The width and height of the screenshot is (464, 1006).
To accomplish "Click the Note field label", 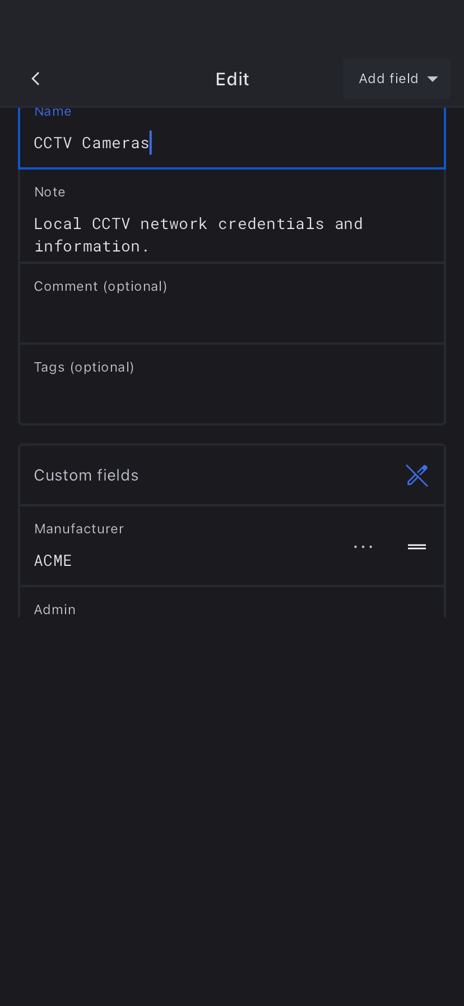I will click(x=50, y=192).
